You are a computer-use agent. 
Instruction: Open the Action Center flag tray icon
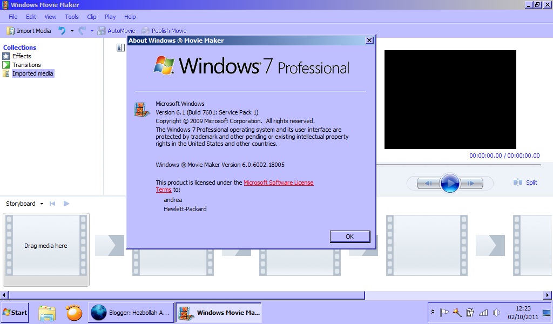444,312
